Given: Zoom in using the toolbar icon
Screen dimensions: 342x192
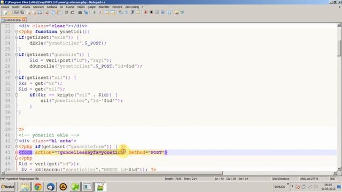Looking at the screenshot, I should pos(94,12).
